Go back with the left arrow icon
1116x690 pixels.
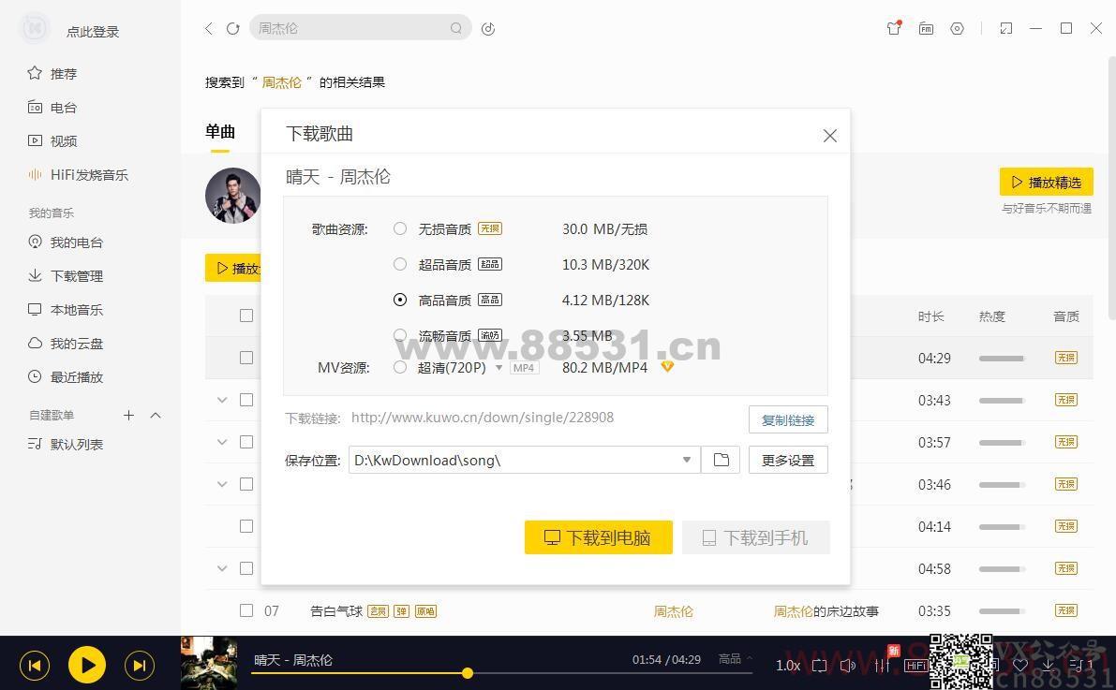pos(209,28)
